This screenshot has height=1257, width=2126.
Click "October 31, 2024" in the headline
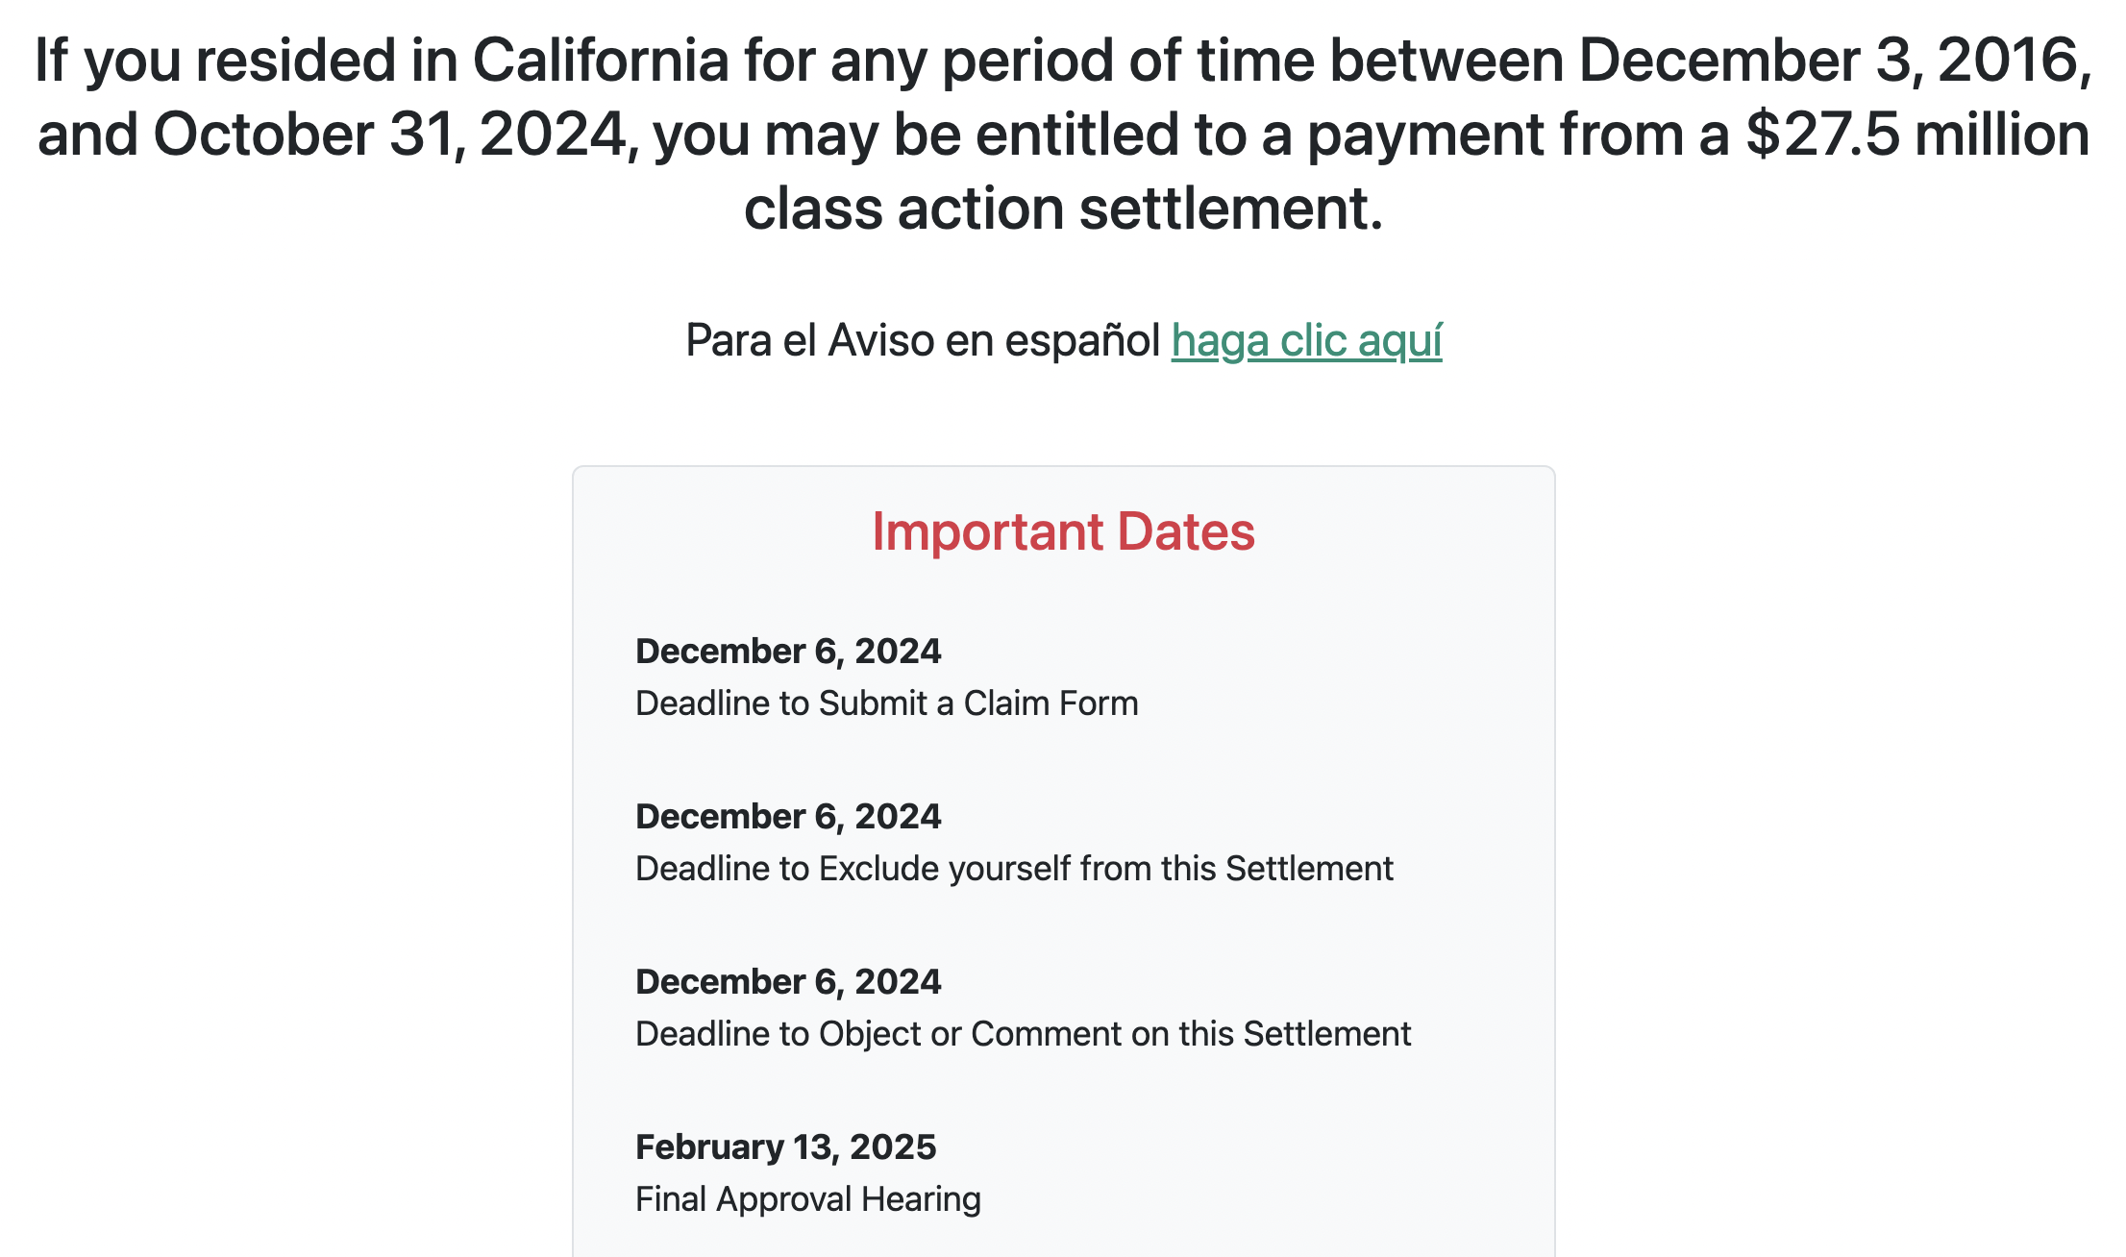coord(395,135)
